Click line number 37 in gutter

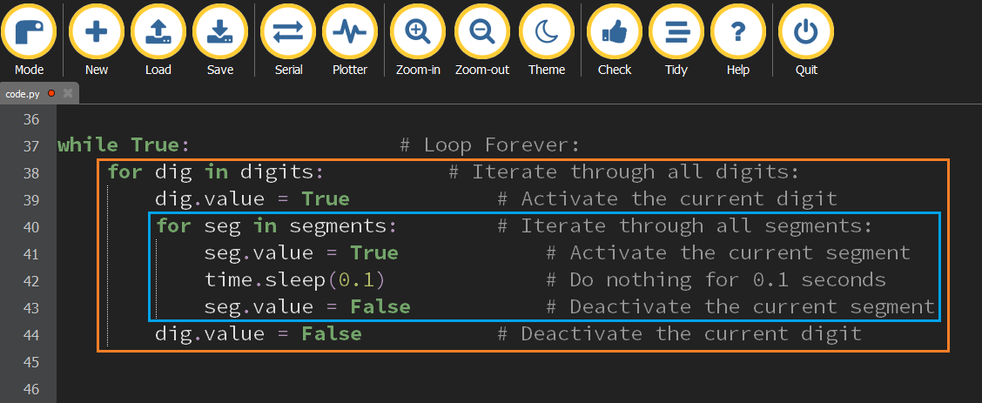tap(31, 146)
